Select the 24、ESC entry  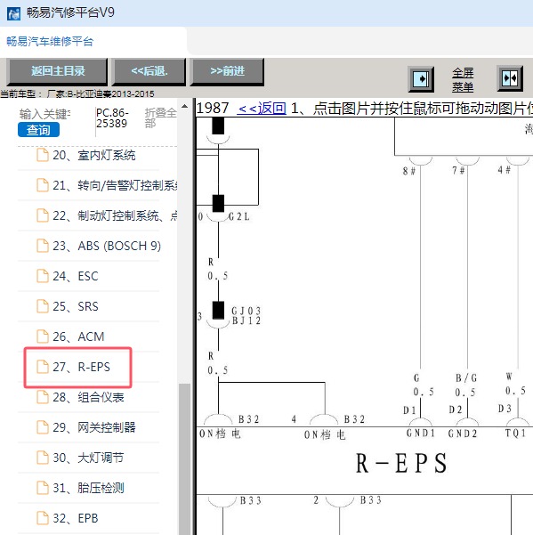[76, 276]
